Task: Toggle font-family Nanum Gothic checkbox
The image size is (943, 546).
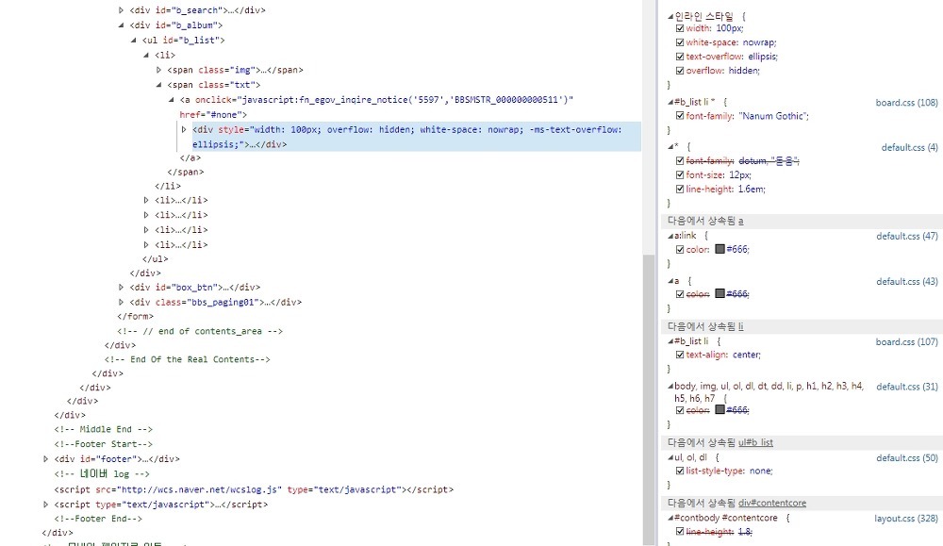Action: (680, 116)
